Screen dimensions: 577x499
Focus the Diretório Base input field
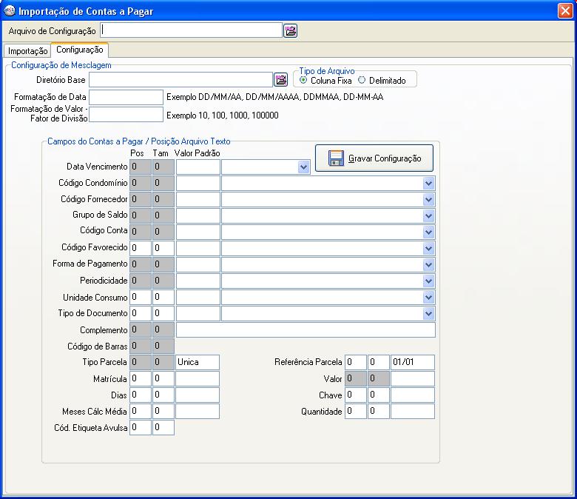click(180, 79)
